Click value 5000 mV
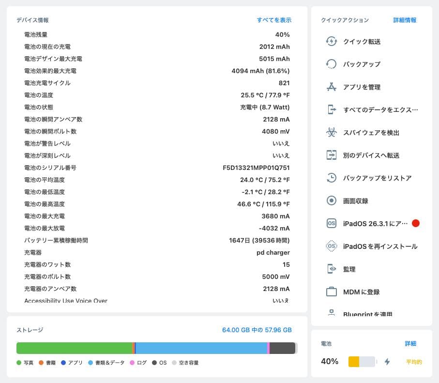 point(276,277)
